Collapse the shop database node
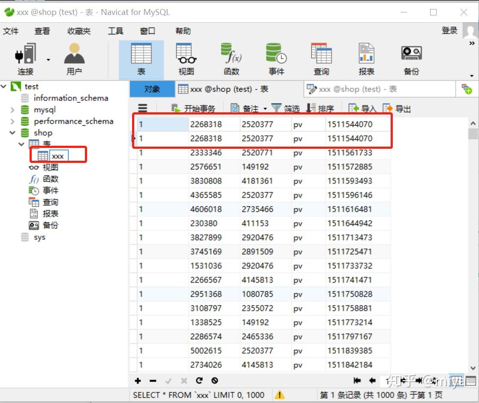Image resolution: width=479 pixels, height=403 pixels. (12, 133)
